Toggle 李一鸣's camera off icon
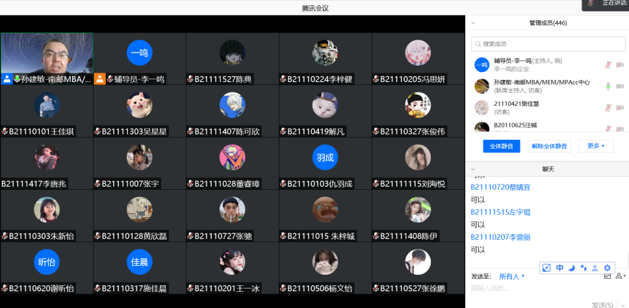Image resolution: width=629 pixels, height=308 pixels. [620, 64]
